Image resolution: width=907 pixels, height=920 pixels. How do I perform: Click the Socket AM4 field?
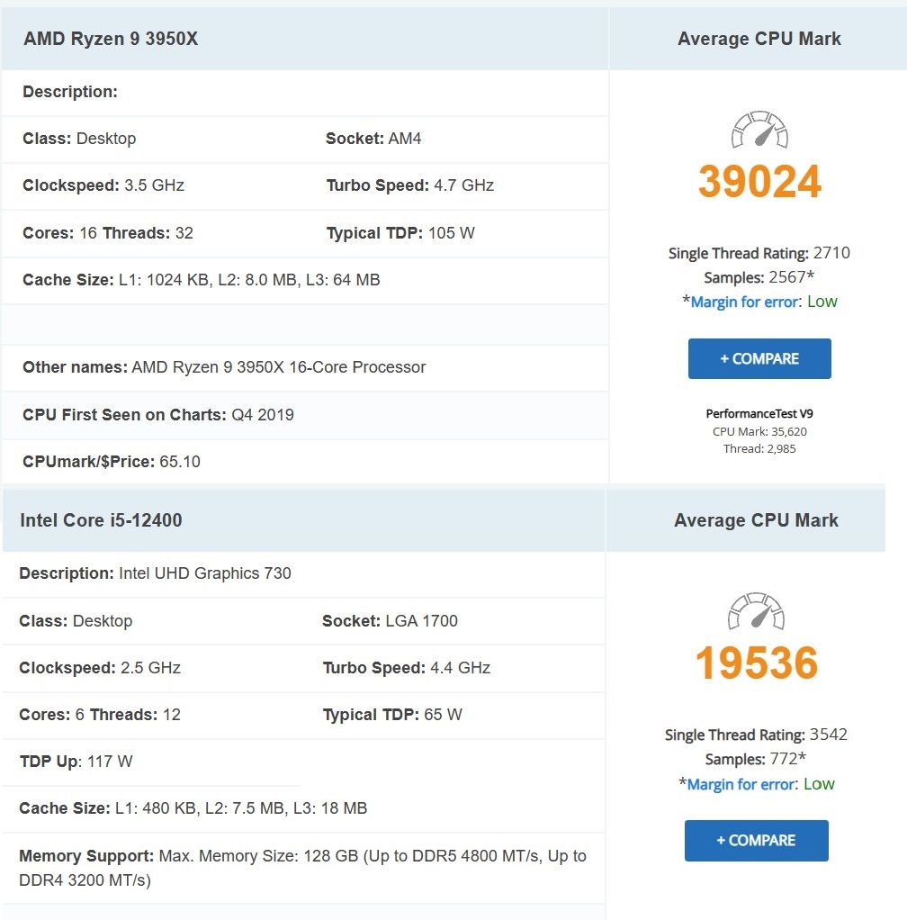[x=373, y=139]
